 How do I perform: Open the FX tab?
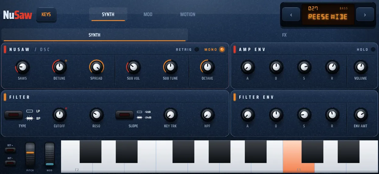284,35
